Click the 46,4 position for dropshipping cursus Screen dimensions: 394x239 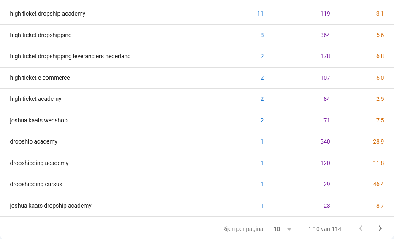378,184
